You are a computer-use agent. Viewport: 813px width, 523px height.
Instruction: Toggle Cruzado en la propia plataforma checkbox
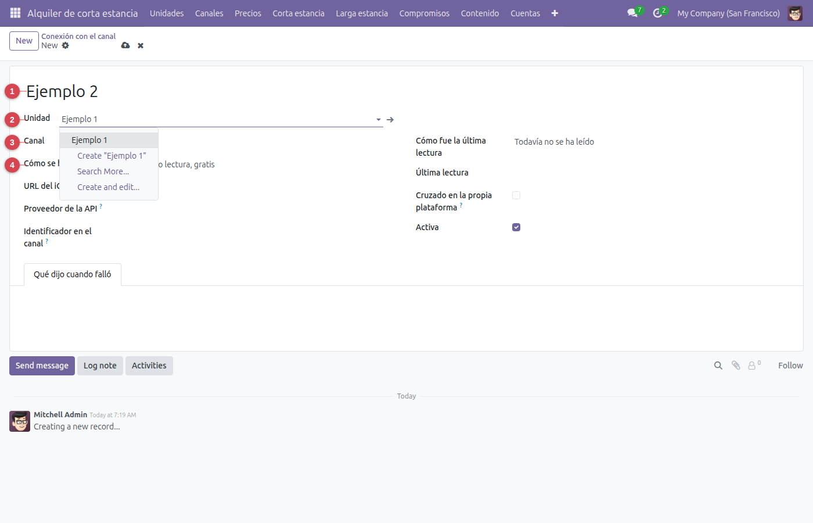[516, 195]
